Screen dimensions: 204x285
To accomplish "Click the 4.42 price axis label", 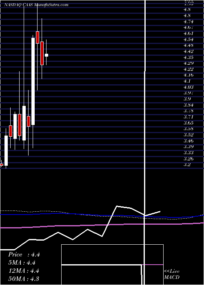I will [x=188, y=51].
